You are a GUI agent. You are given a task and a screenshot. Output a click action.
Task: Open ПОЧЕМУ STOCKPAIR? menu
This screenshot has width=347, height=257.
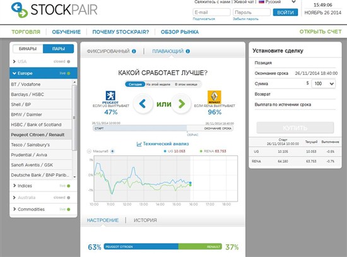tap(121, 32)
